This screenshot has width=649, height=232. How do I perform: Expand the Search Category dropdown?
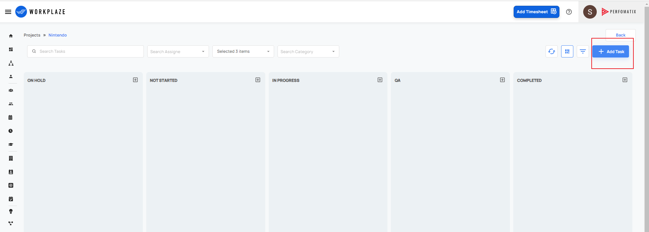click(x=308, y=51)
